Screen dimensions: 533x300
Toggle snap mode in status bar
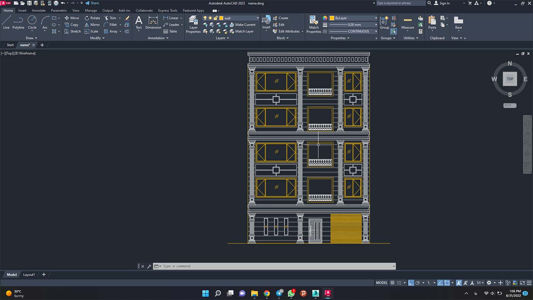[x=399, y=283]
